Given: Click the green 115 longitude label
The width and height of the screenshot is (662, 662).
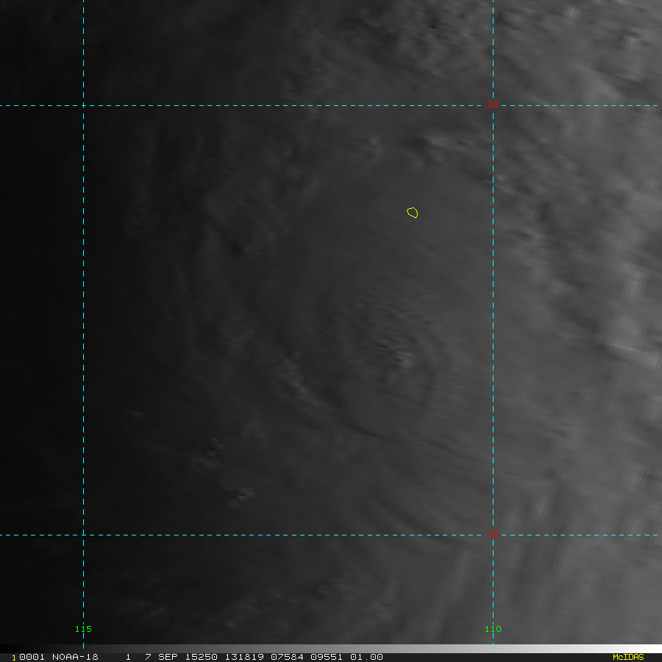Looking at the screenshot, I should tap(83, 629).
